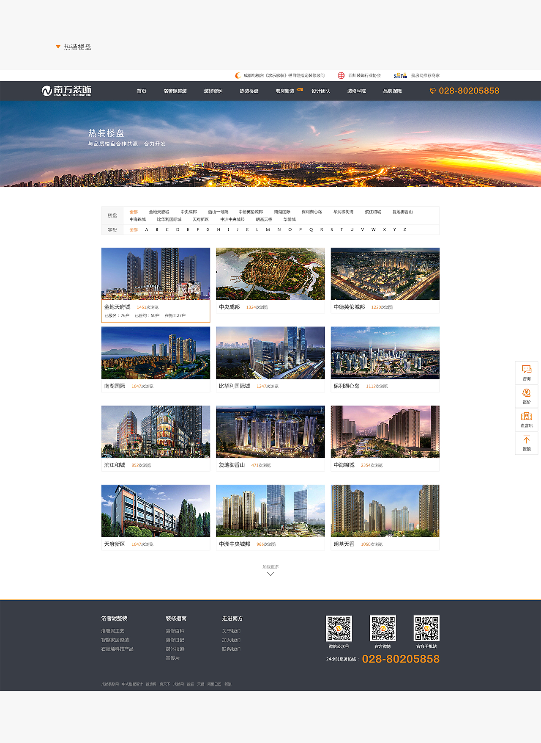Filter by letter Z
Image resolution: width=541 pixels, height=743 pixels.
pos(404,229)
